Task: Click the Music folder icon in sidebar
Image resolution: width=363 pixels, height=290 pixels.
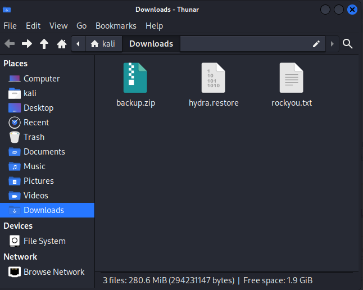Action: pyautogui.click(x=15, y=166)
